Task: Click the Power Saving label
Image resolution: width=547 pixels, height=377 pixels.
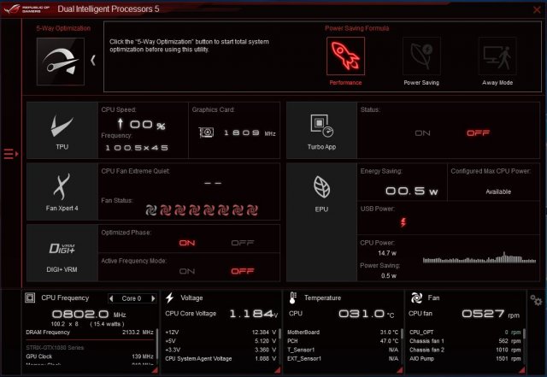Action: [421, 83]
